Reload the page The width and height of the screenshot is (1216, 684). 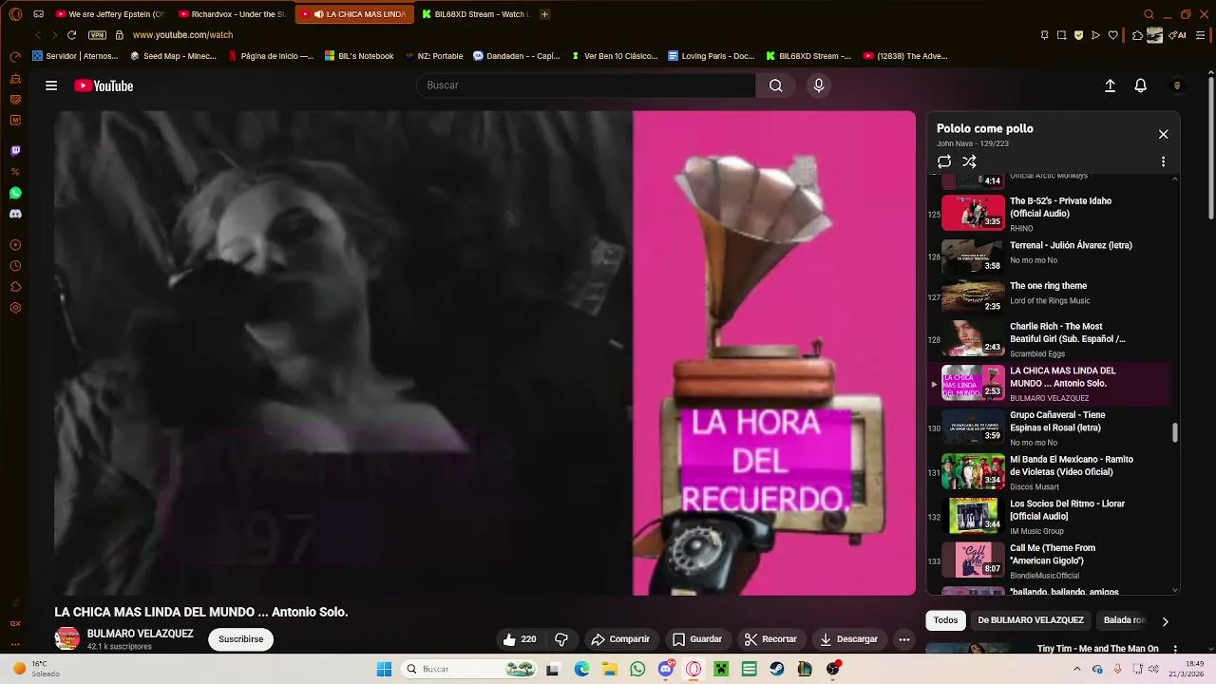[x=71, y=35]
